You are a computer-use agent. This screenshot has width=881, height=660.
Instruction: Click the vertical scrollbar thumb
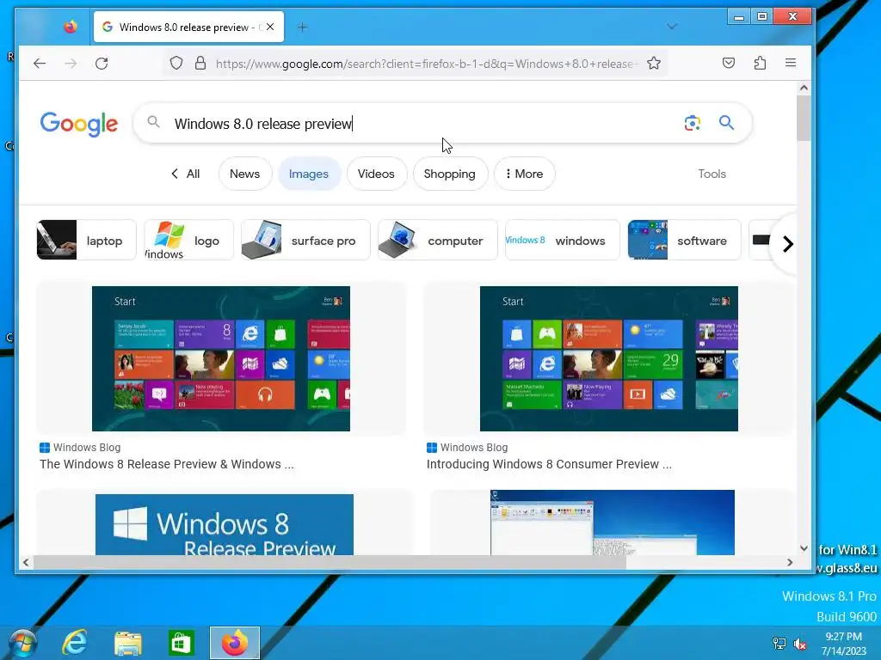coord(804,119)
